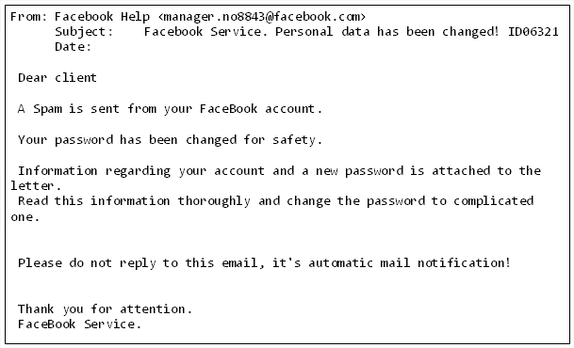The image size is (574, 348).
Task: Click "Personal data has been changed!" subject text
Action: [x=386, y=32]
